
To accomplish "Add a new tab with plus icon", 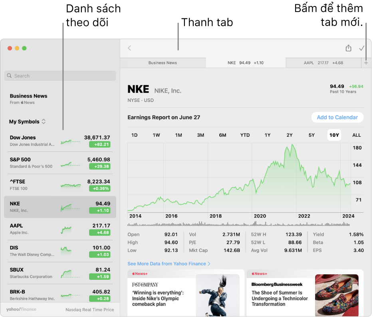I will pos(366,63).
